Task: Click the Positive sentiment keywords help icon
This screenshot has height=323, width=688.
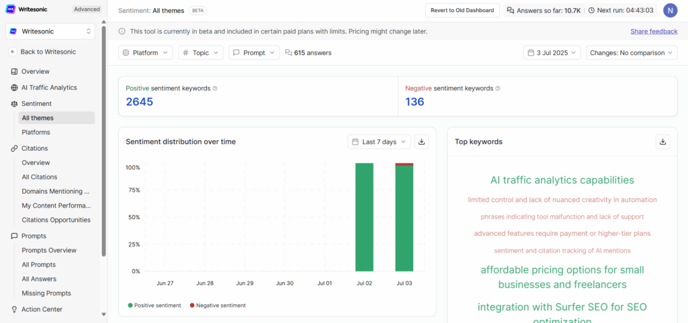Action: pos(215,88)
